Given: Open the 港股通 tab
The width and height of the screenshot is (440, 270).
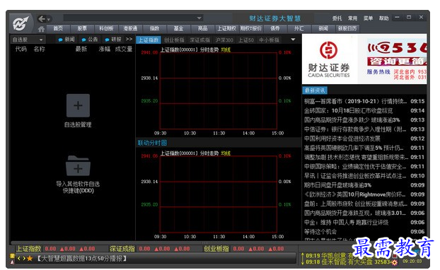Looking at the screenshot, I should 130,28.
